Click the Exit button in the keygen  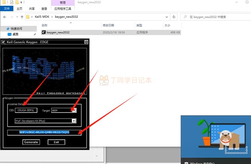click(x=56, y=142)
